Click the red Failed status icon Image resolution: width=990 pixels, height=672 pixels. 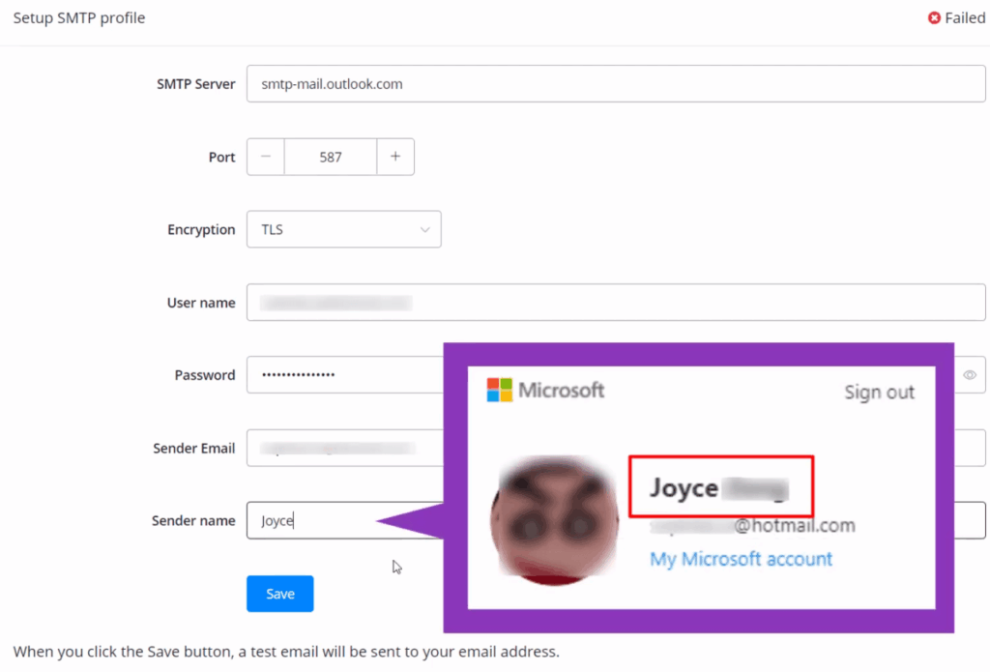(x=934, y=18)
